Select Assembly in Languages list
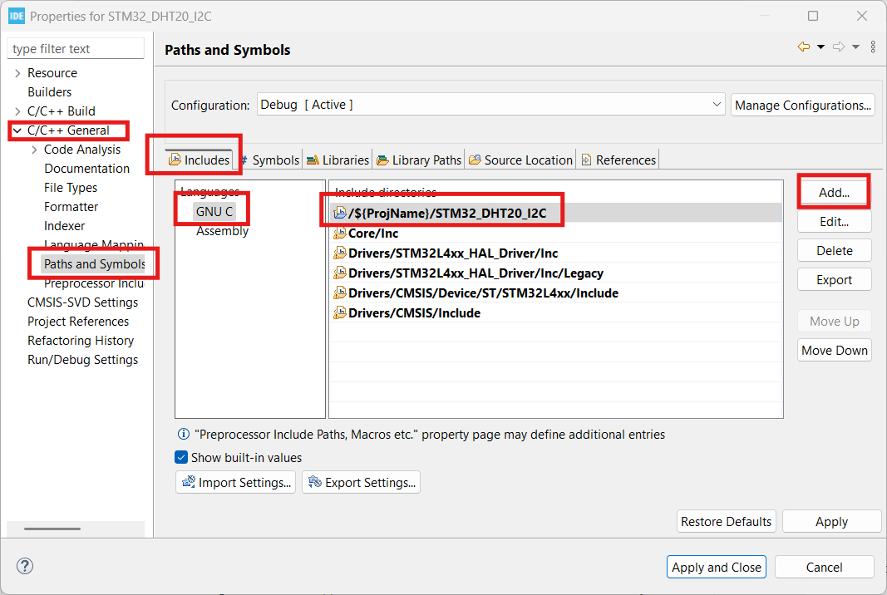887x595 pixels. [222, 231]
